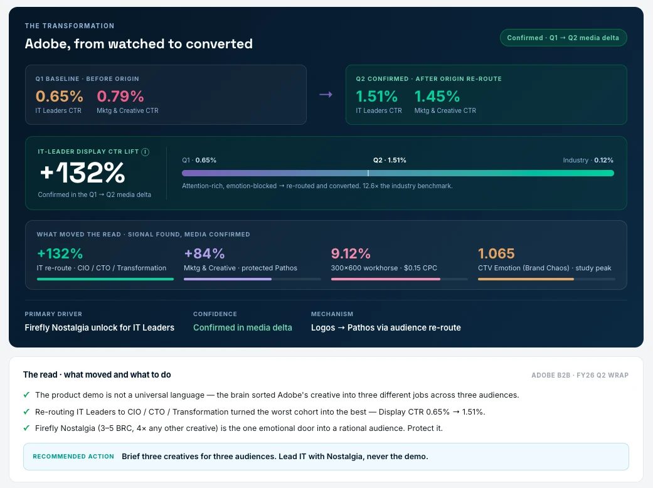The width and height of the screenshot is (653, 488).
Task: Click the 1.065 CTV Emotion metric
Action: pyautogui.click(x=496, y=253)
